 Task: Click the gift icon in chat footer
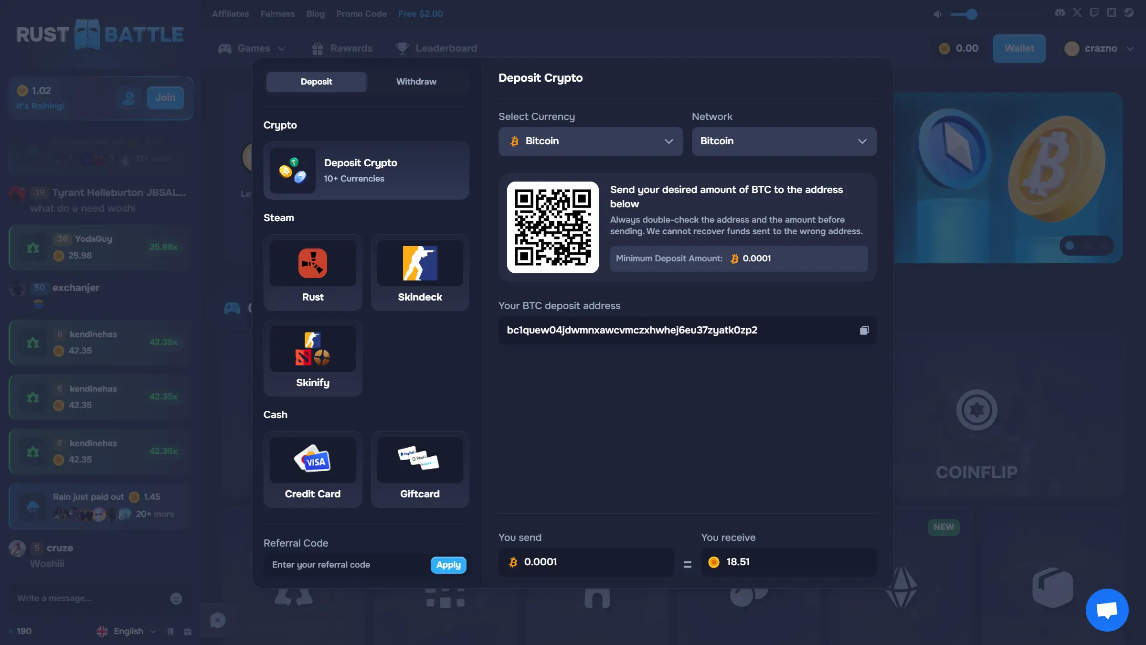coord(188,632)
